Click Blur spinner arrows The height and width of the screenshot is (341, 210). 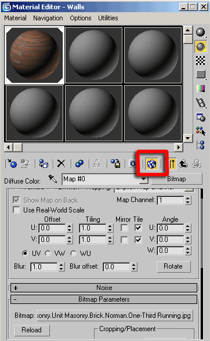click(x=61, y=267)
